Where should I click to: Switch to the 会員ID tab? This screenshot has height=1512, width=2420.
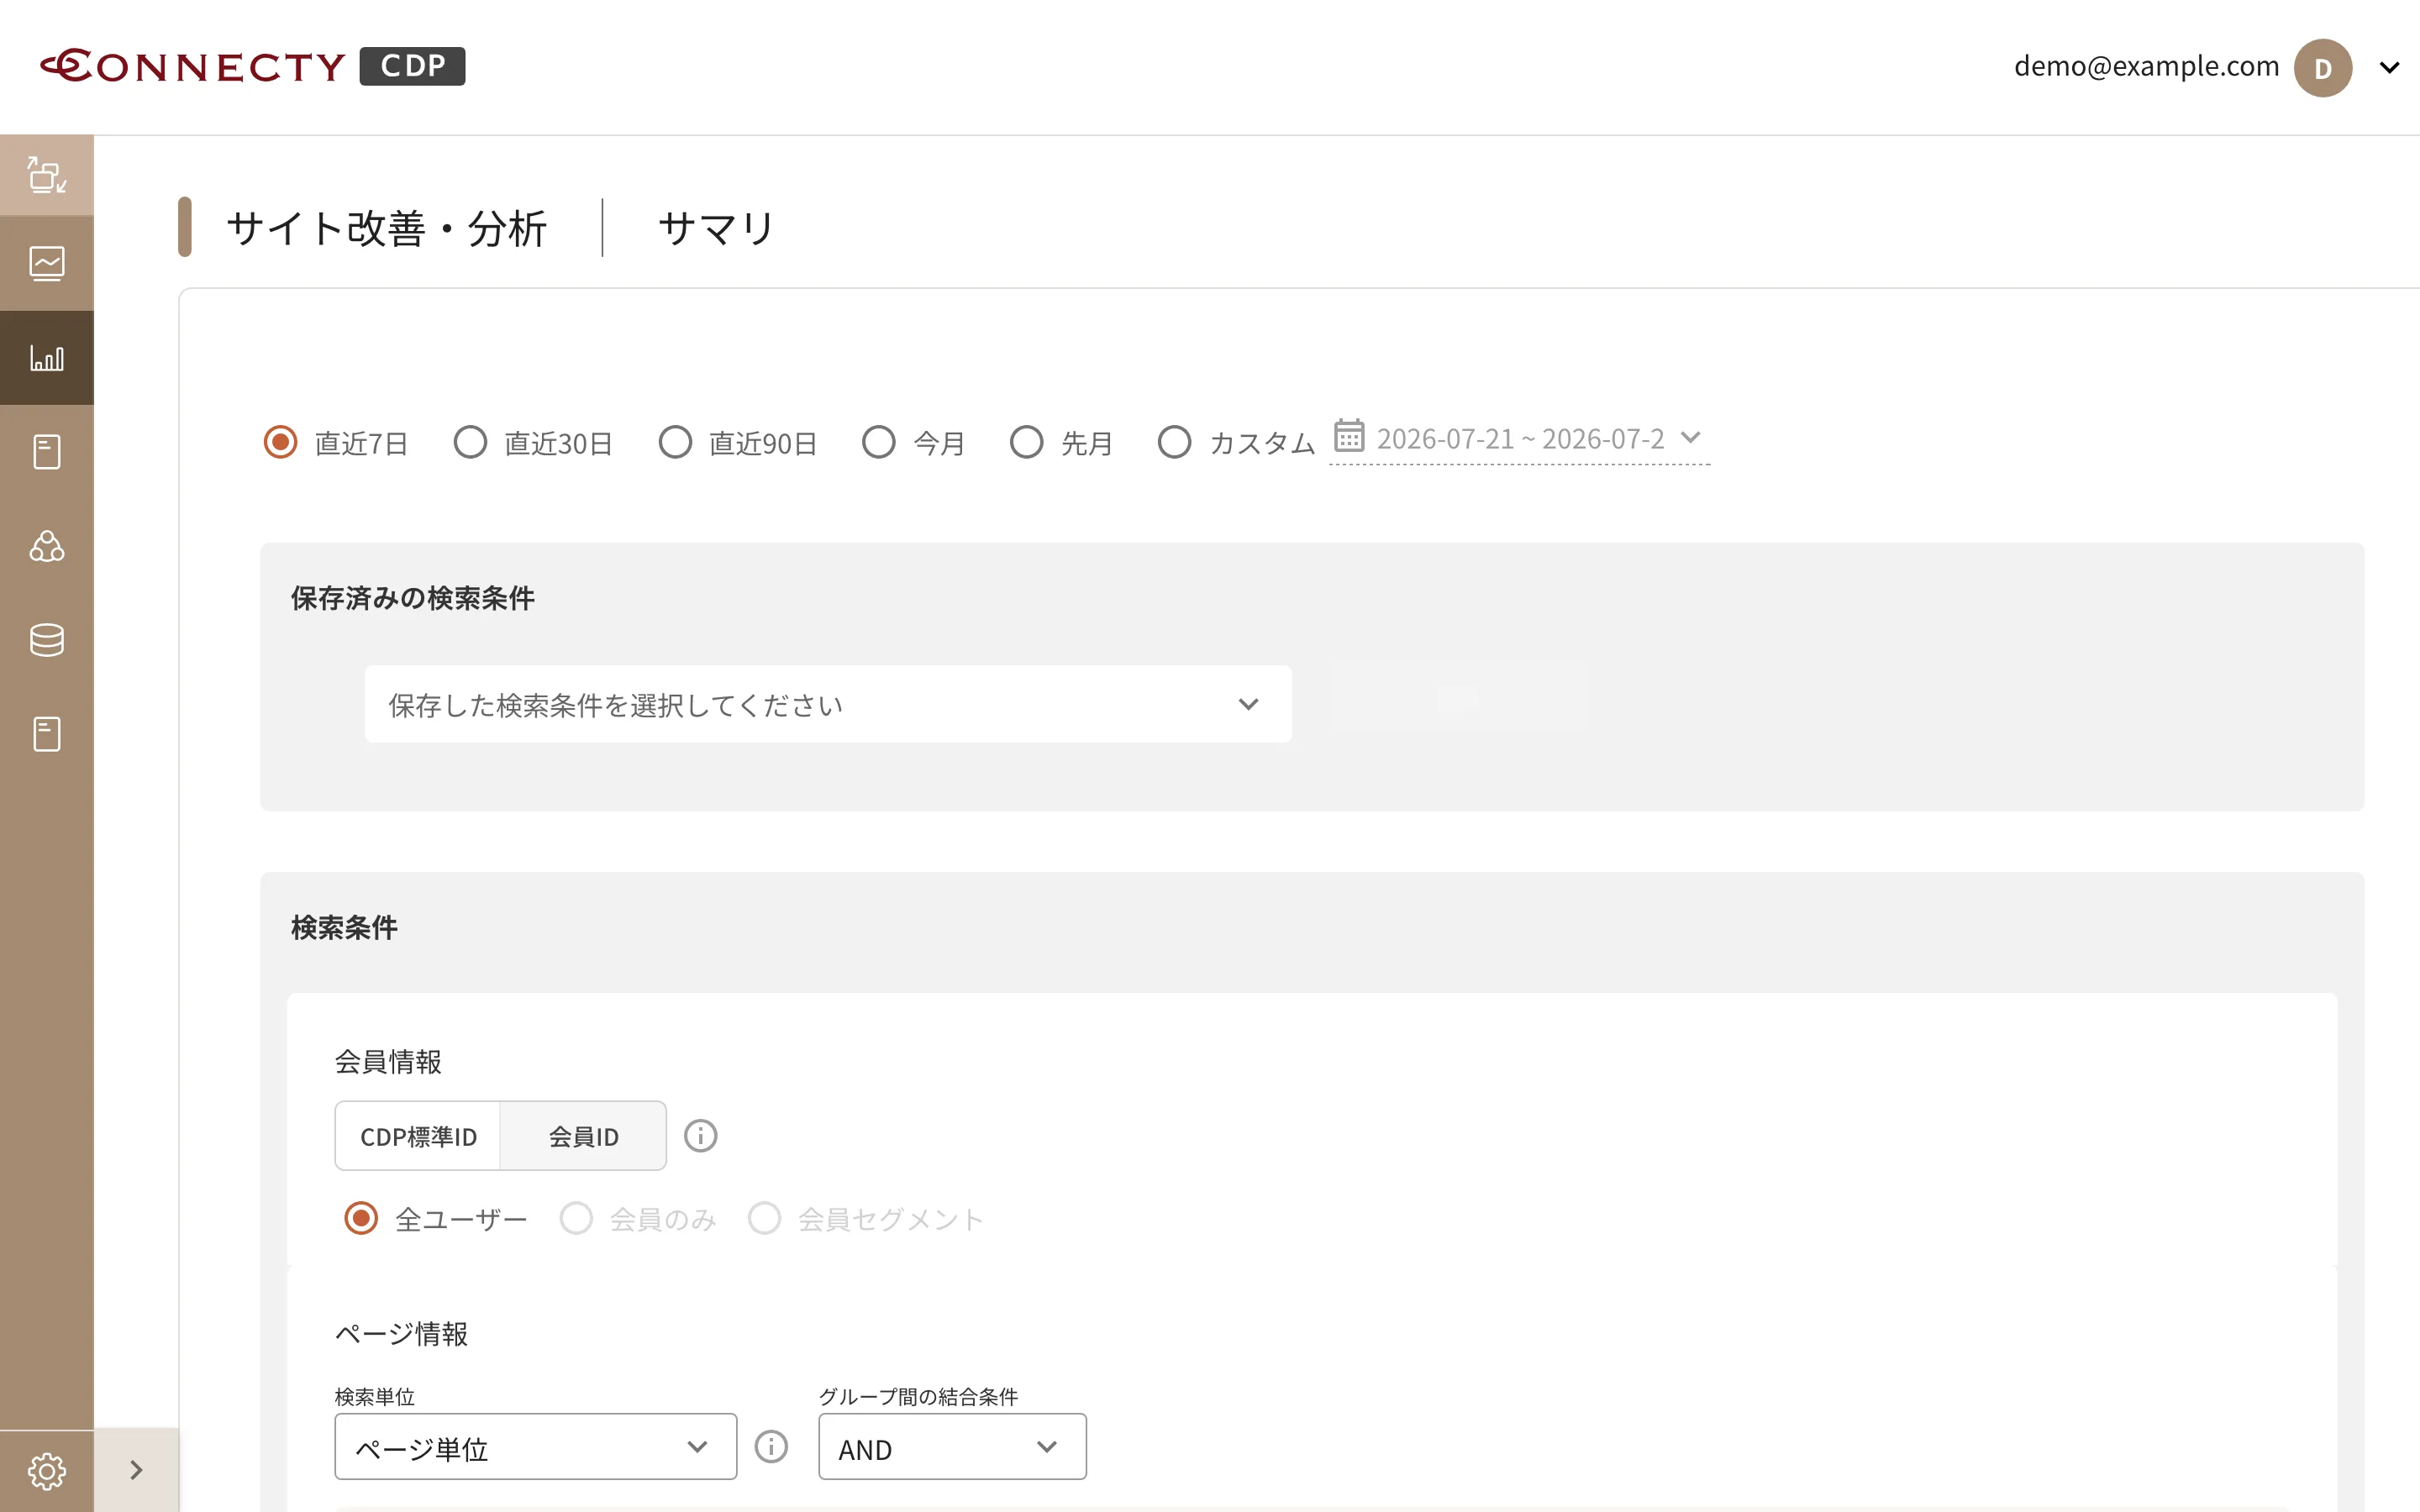[583, 1136]
